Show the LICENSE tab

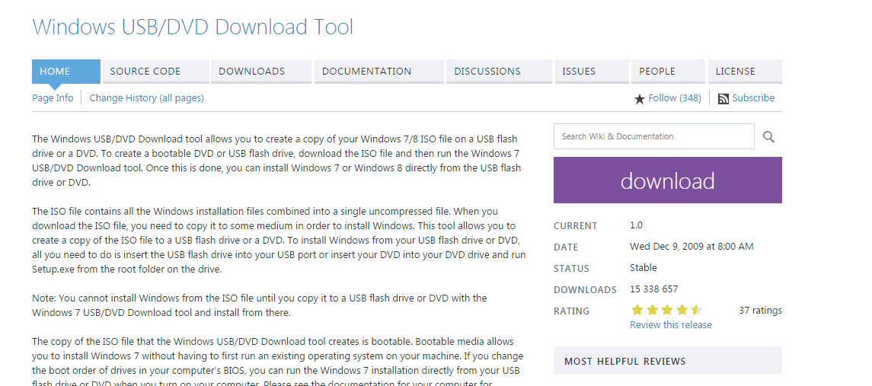(745, 72)
